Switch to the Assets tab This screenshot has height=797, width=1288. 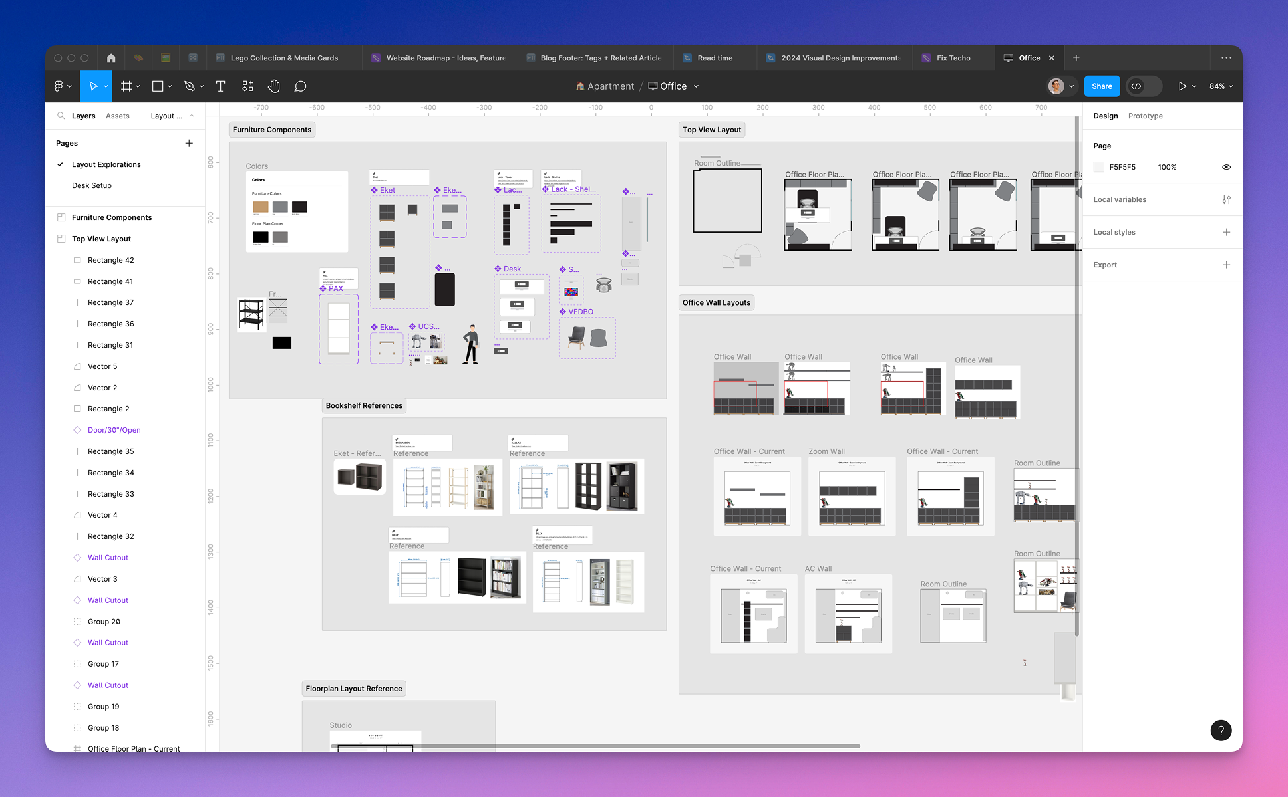pyautogui.click(x=118, y=116)
